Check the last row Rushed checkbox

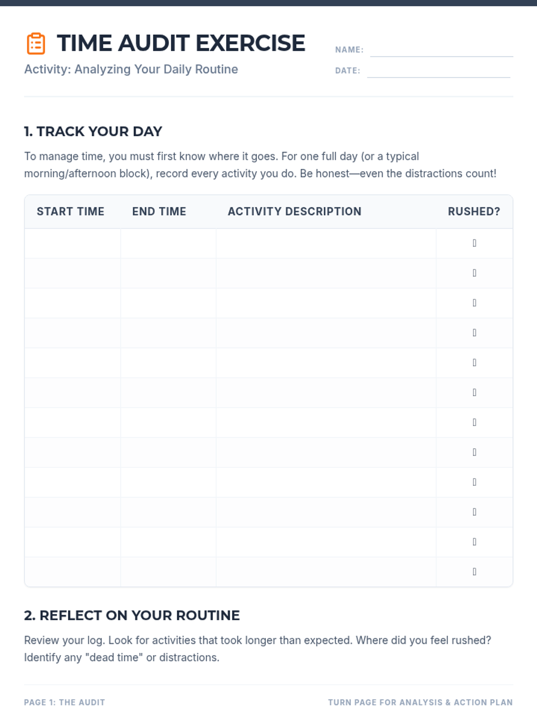coord(474,572)
